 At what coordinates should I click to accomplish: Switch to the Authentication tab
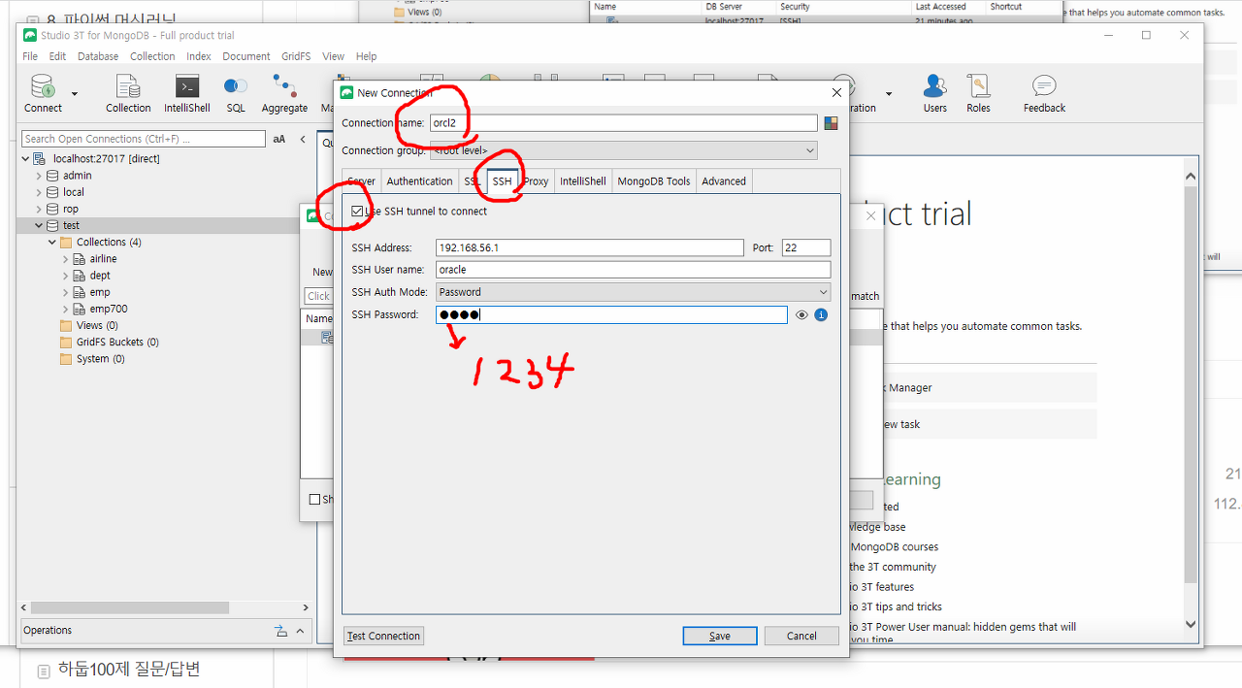(419, 181)
